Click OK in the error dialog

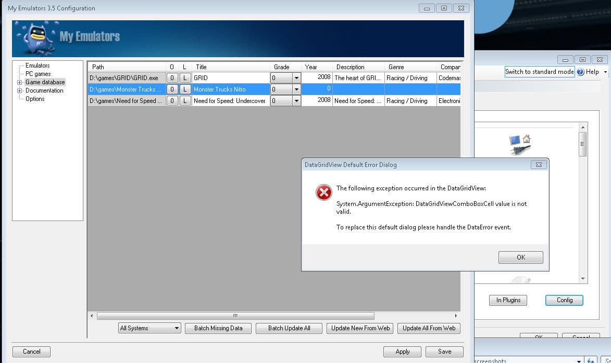520,257
